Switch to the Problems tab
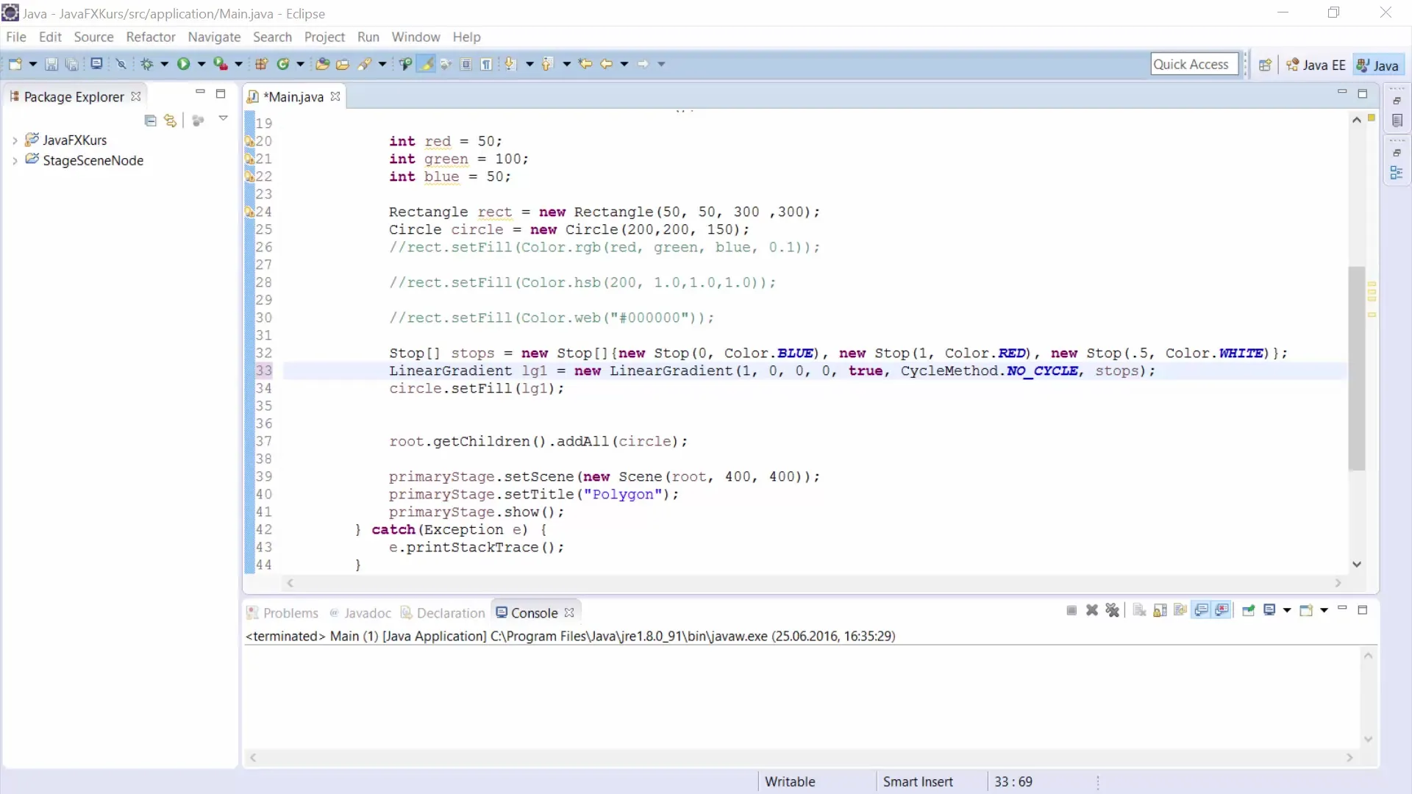Screen dimensions: 1412x794 (x=282, y=613)
